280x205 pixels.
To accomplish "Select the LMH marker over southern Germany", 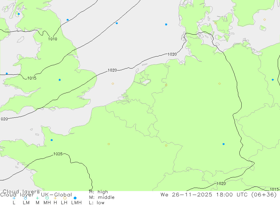I will click(223, 144).
